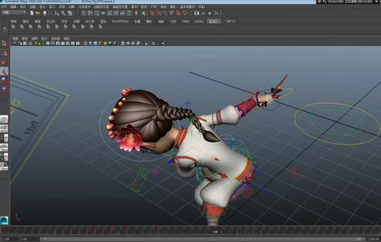The height and width of the screenshot is (242, 381).
Task: Select the Scale tool with red arrows
Action: [4, 89]
